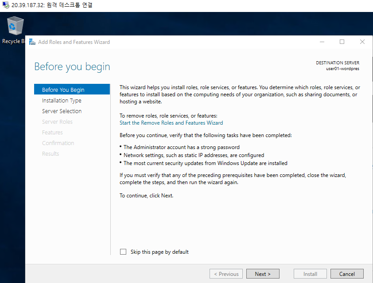Select the Server Roles step
Viewport: 373px width, 283px height.
57,122
